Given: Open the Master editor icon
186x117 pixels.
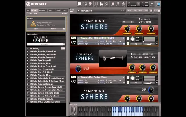Looking at the screenshot, I should click(85, 4).
